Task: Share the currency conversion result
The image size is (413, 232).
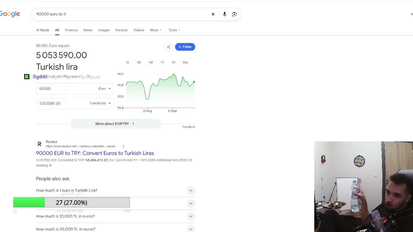Action: click(168, 47)
